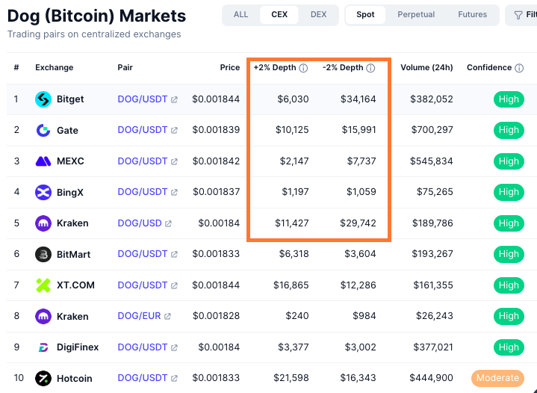Click the BingX exchange logo
Viewport: 537px width, 393px height.
43,192
